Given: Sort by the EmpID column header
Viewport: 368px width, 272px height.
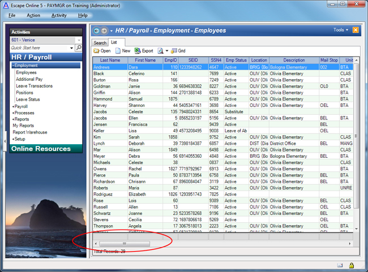Looking at the screenshot, I should [x=170, y=61].
